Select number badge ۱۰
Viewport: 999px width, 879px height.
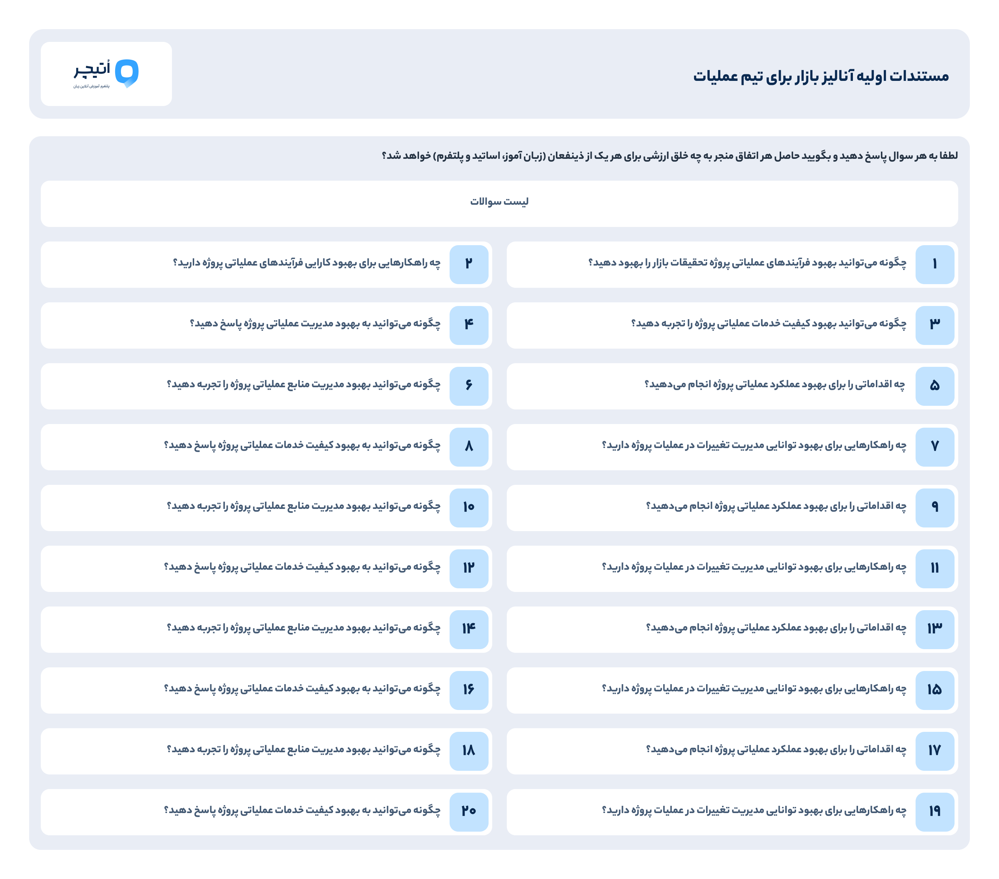point(469,508)
